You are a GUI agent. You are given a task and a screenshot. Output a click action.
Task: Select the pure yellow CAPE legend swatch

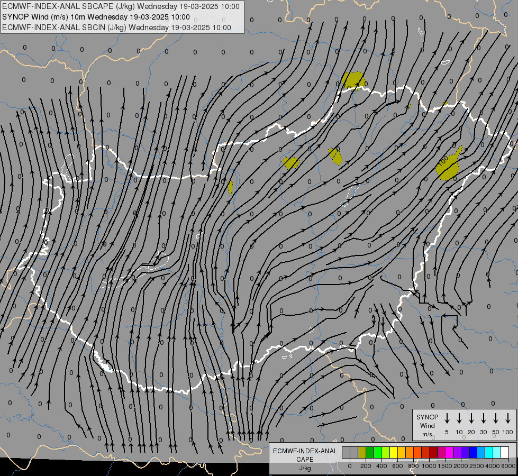(x=394, y=452)
